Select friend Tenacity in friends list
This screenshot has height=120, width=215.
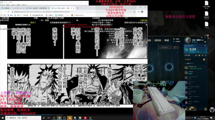coord(195,82)
